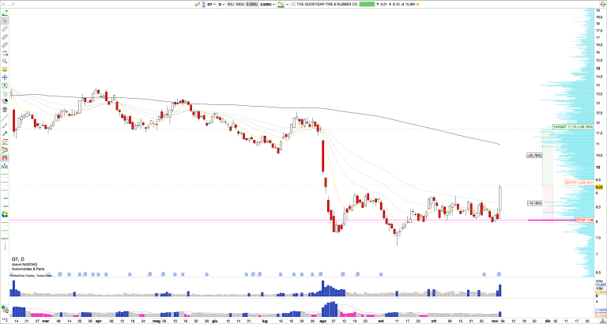
Task: Select the magnifier zoom tool
Action: (5, 61)
